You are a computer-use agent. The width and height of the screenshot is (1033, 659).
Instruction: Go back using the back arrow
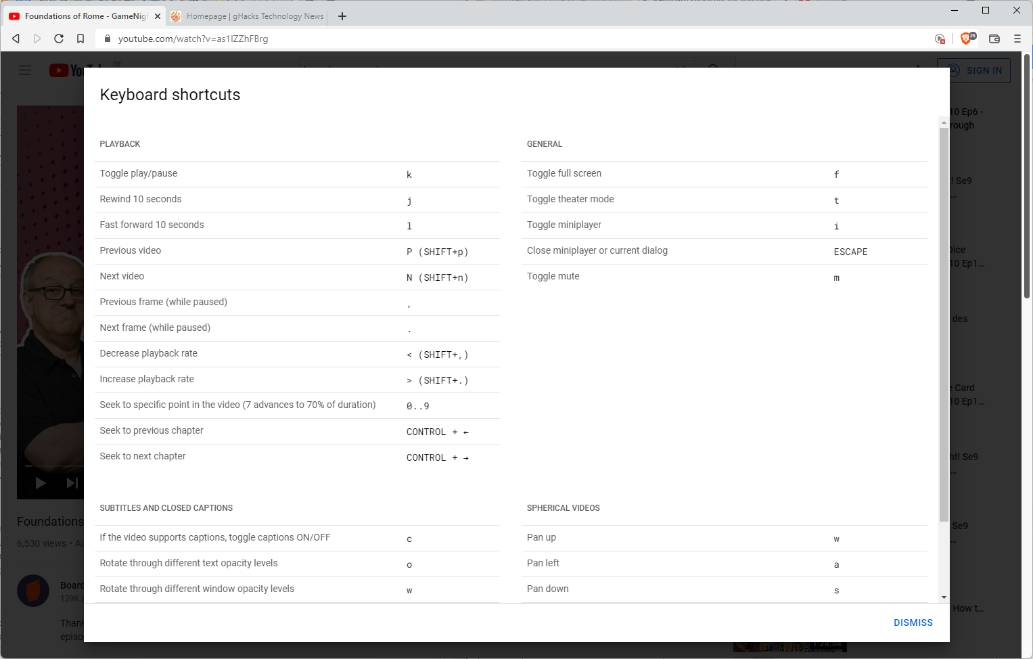[16, 39]
